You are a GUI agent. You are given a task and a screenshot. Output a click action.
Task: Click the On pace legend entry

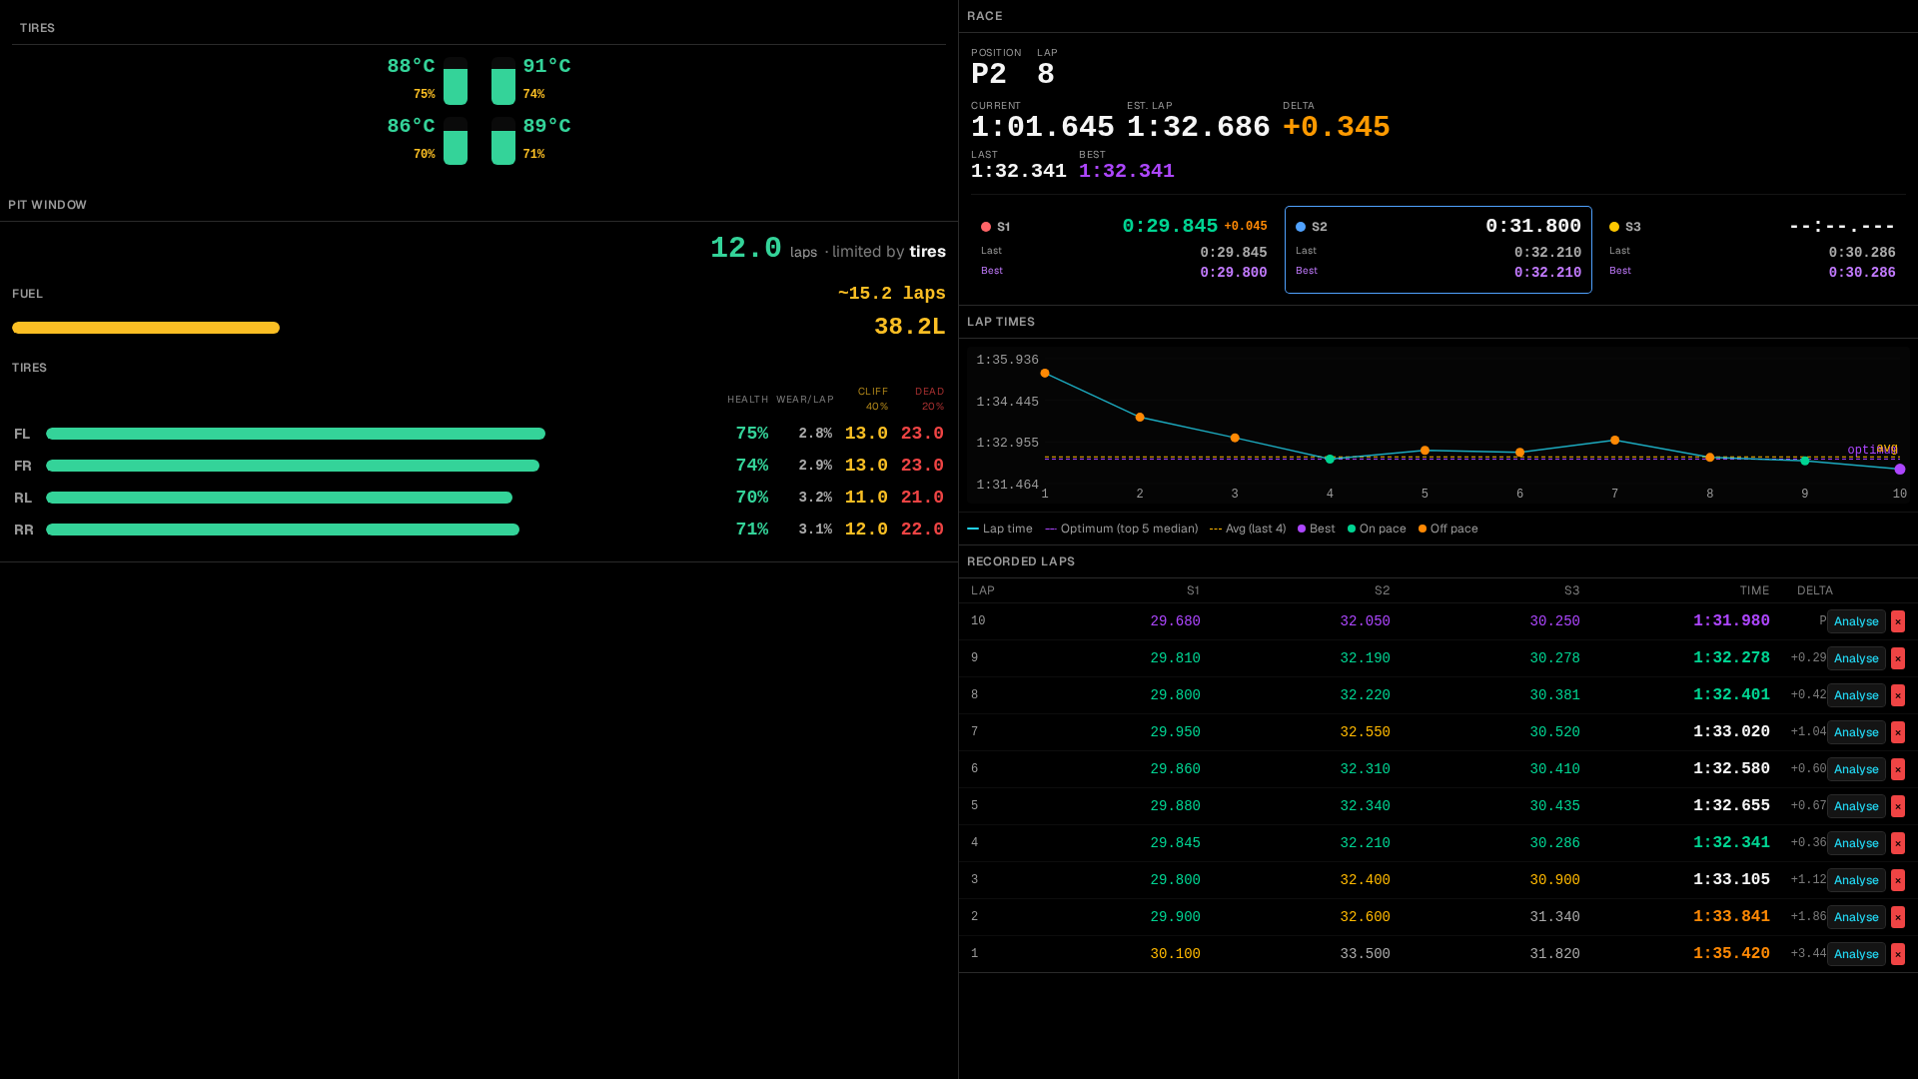tap(1377, 529)
